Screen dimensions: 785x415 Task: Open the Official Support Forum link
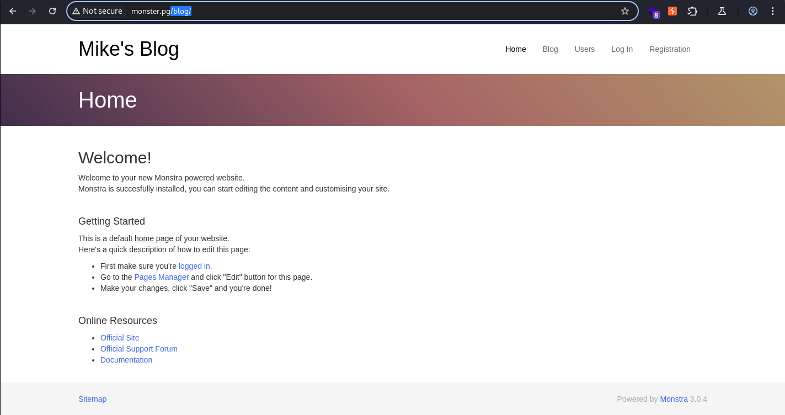pos(139,349)
